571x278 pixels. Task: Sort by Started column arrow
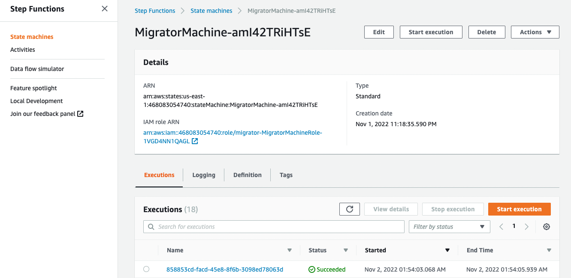click(447, 250)
